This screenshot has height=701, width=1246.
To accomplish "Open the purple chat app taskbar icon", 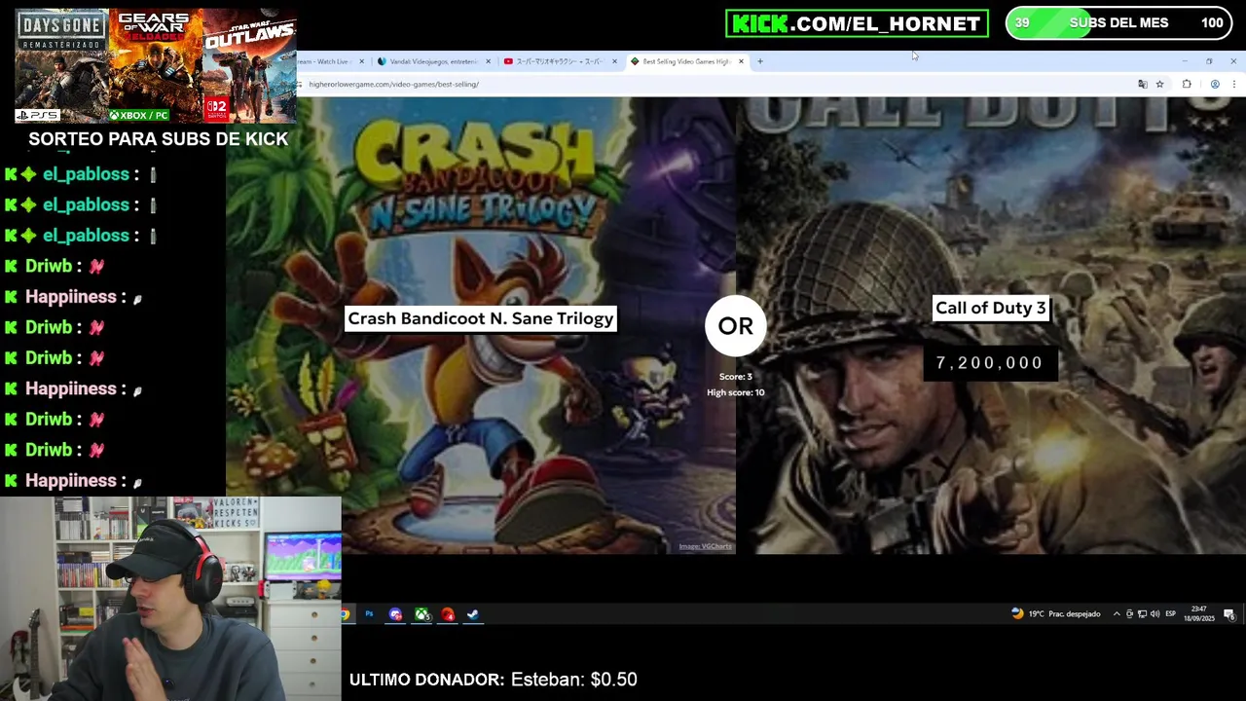I will 395,614.
